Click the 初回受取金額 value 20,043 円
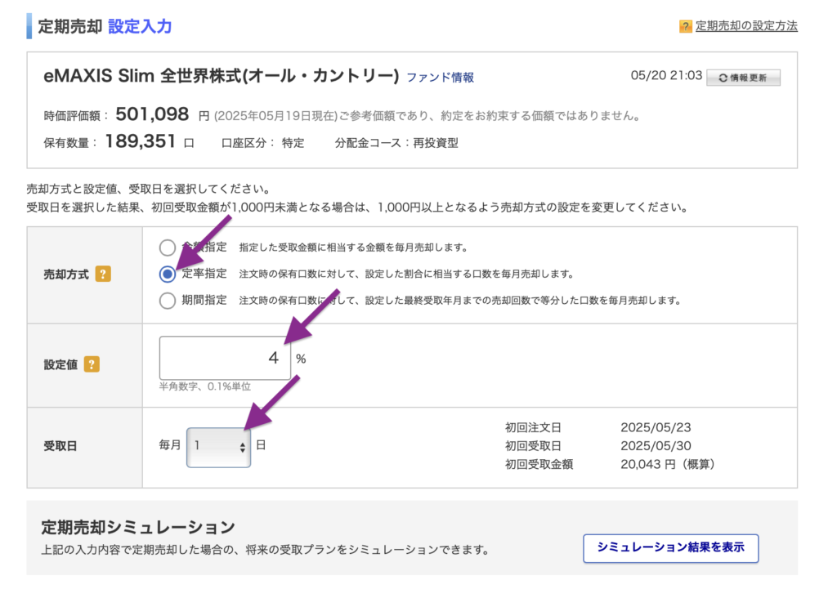 tap(667, 465)
